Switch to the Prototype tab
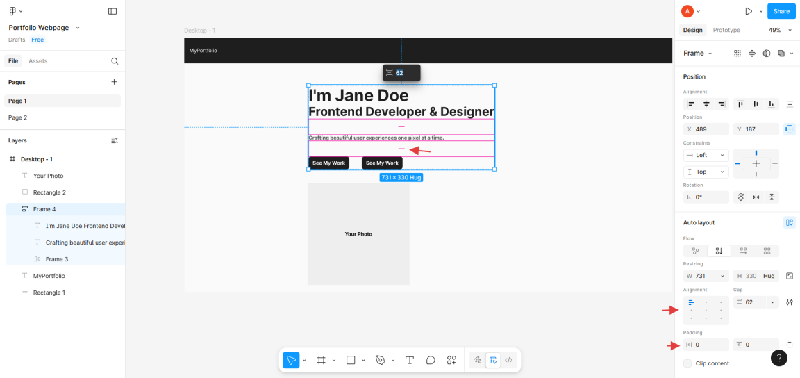This screenshot has height=378, width=800. coord(726,31)
